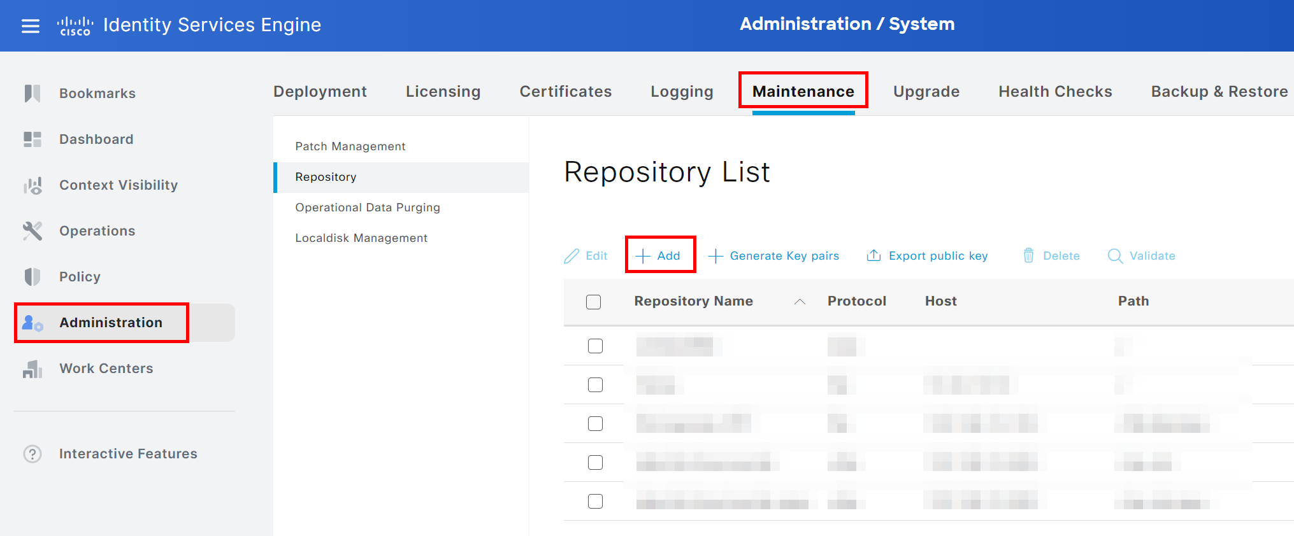Sort by Repository Name using arrow
The width and height of the screenshot is (1294, 536).
(x=800, y=302)
